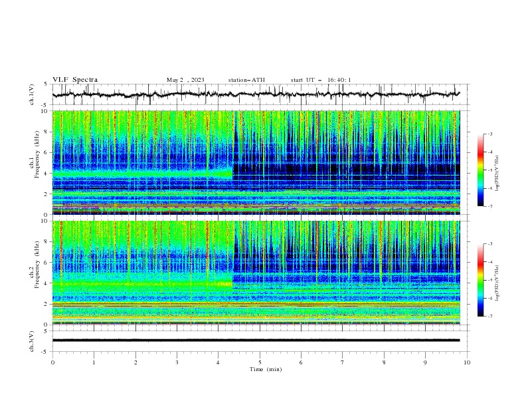
Task: Click the 'Time (min)' axis title
Action: [266, 369]
